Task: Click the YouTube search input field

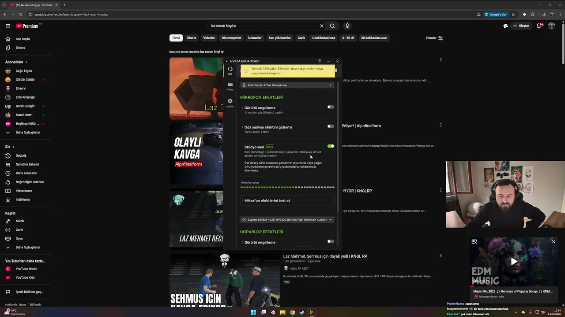Action: point(264,26)
